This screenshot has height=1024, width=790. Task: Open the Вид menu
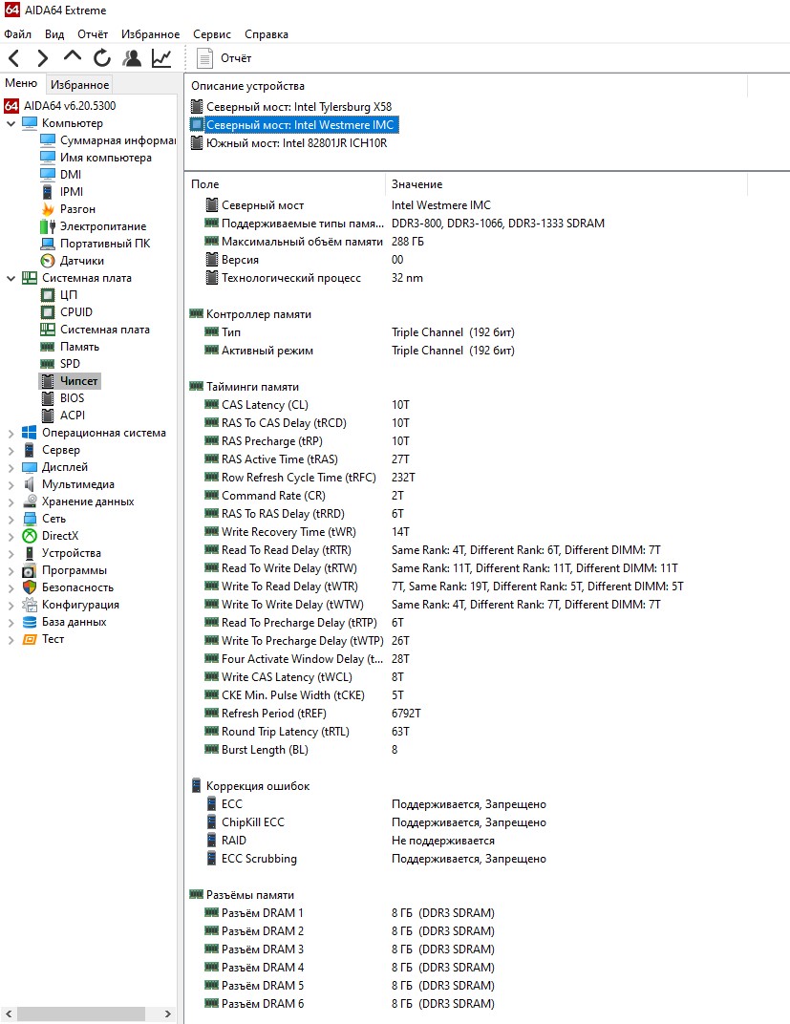(x=54, y=34)
